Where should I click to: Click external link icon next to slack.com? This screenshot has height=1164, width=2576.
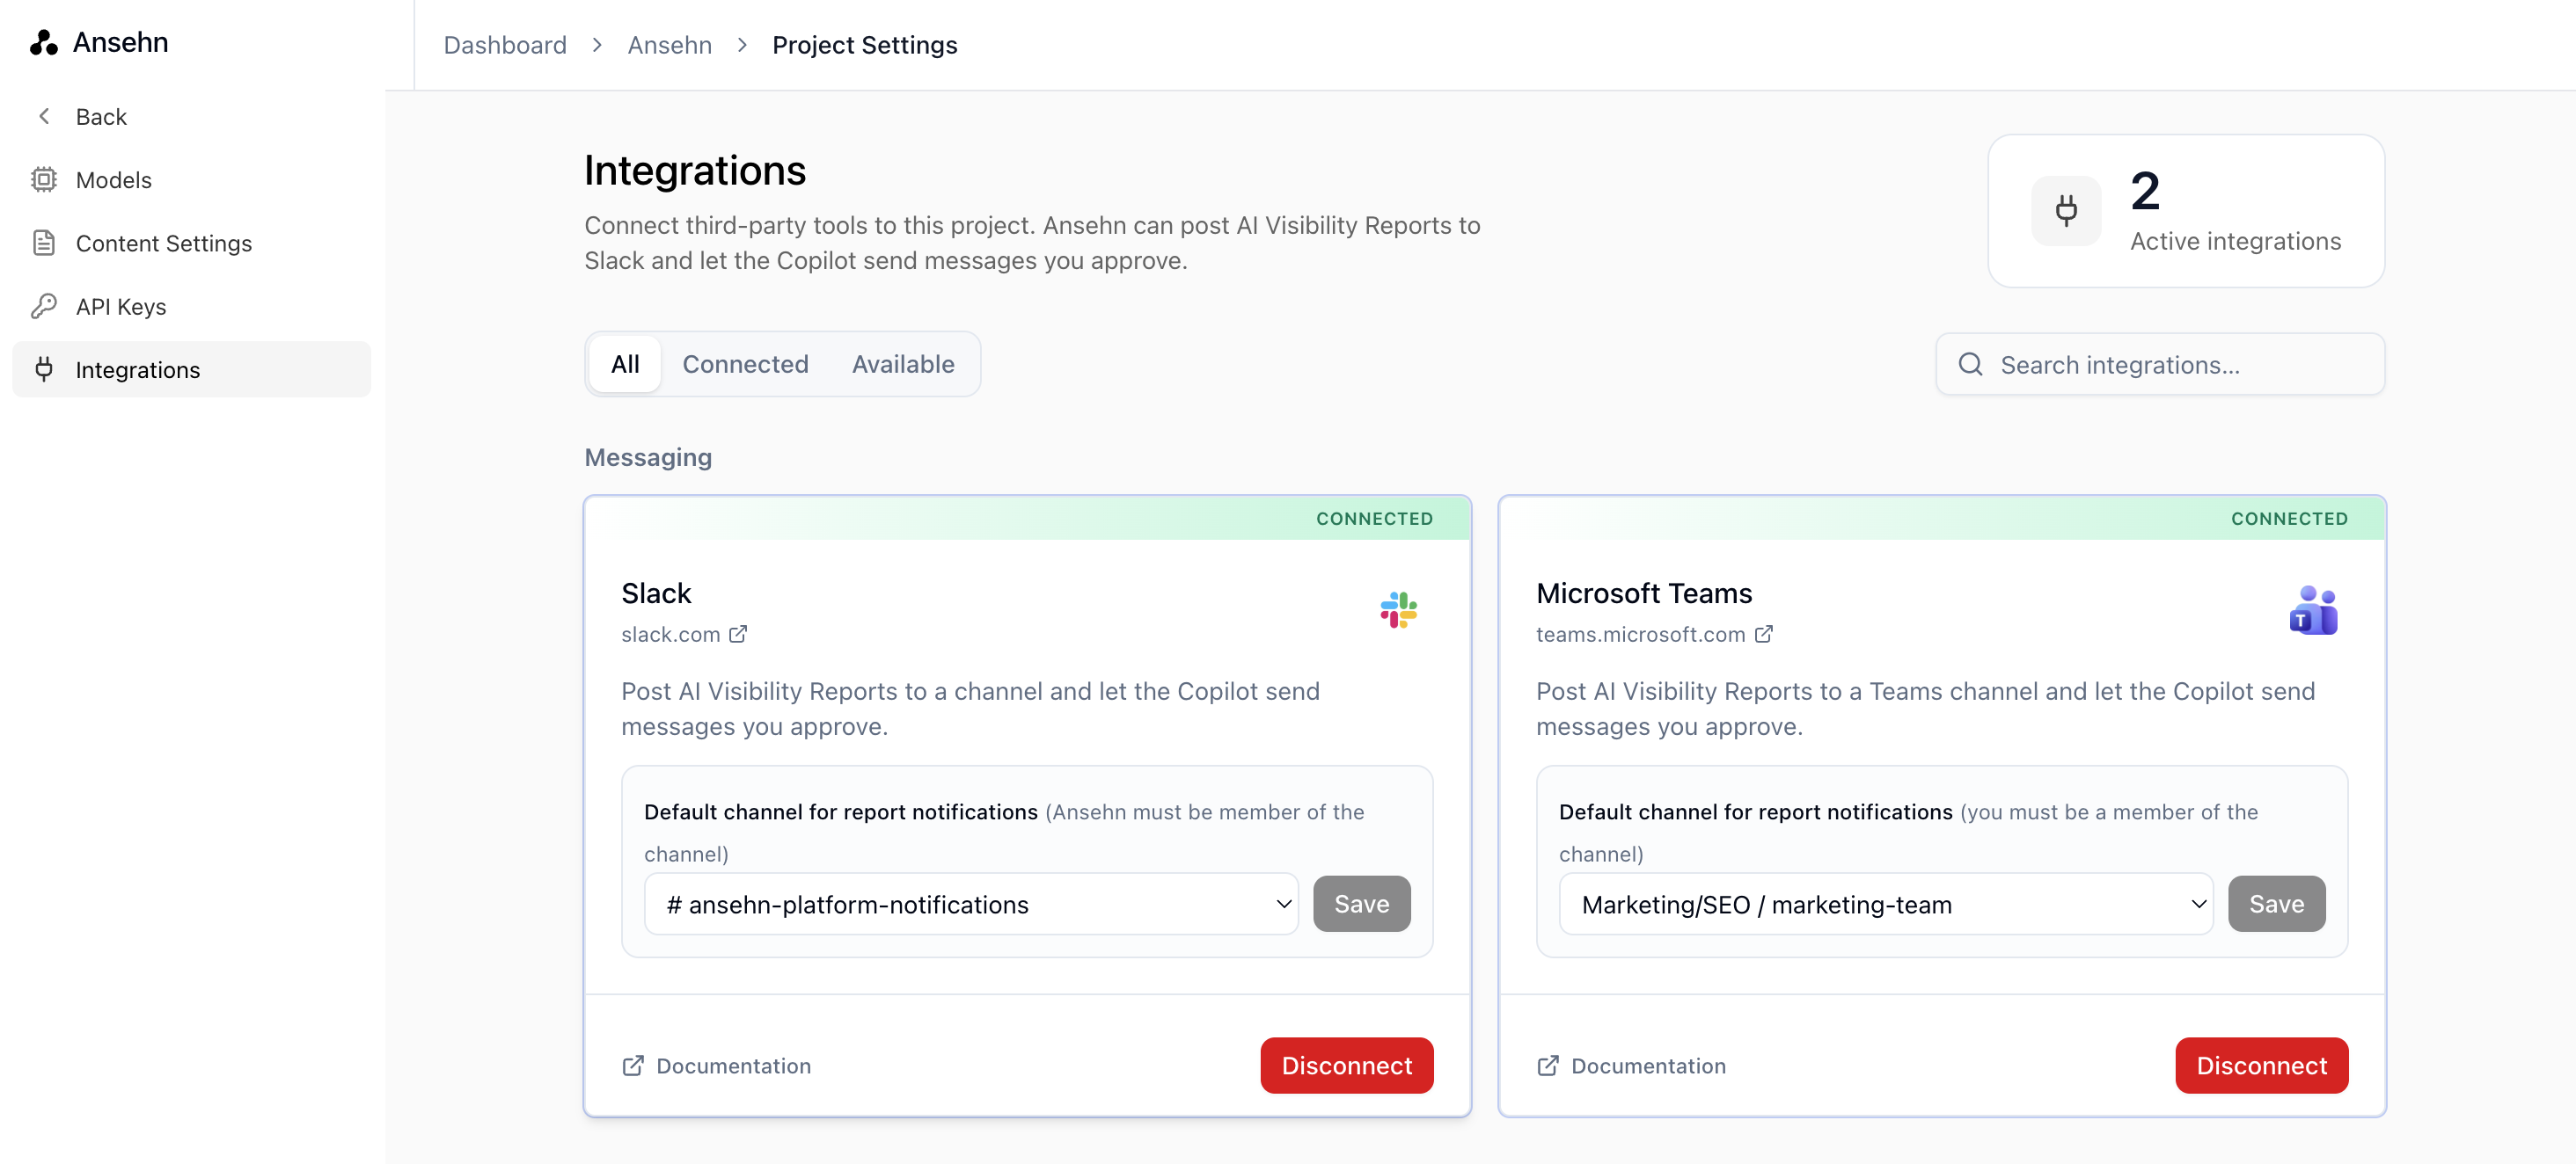(738, 635)
